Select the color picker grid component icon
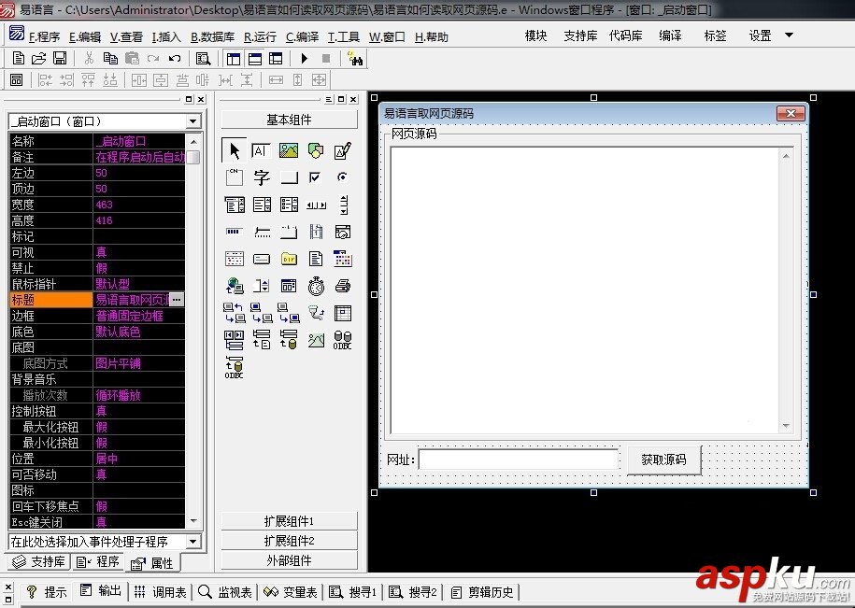 pyautogui.click(x=342, y=259)
